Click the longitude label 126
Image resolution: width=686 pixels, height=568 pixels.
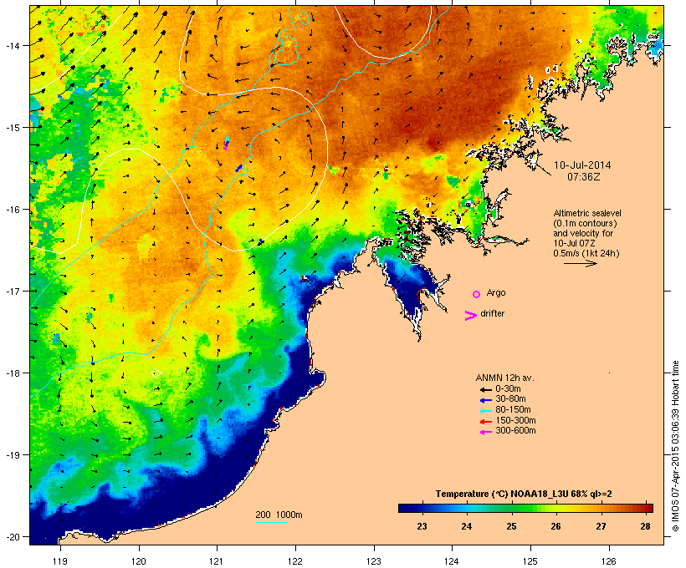pyautogui.click(x=609, y=561)
